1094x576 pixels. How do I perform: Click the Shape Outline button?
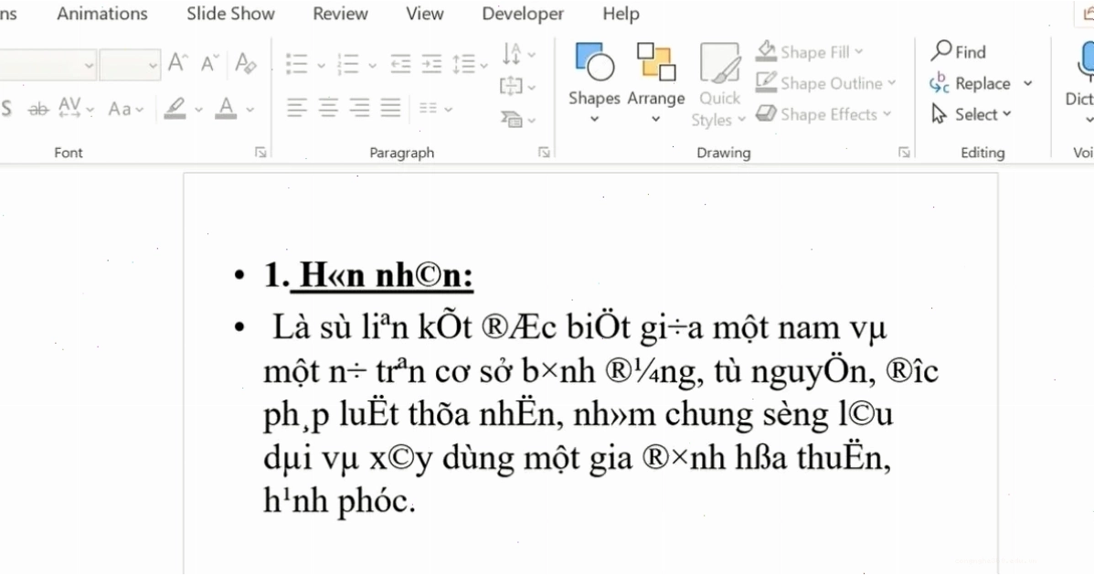pyautogui.click(x=826, y=83)
